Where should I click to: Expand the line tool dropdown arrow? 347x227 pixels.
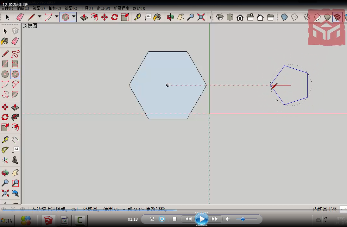(40, 17)
